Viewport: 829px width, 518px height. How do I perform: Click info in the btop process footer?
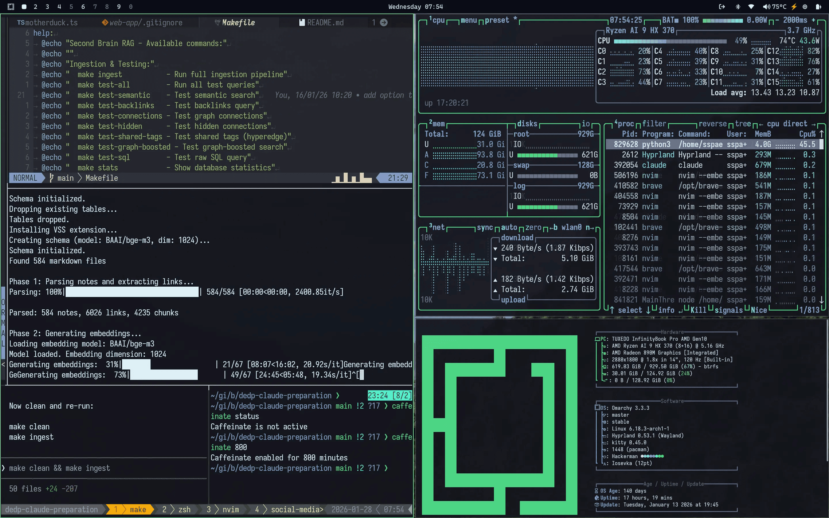(x=667, y=310)
